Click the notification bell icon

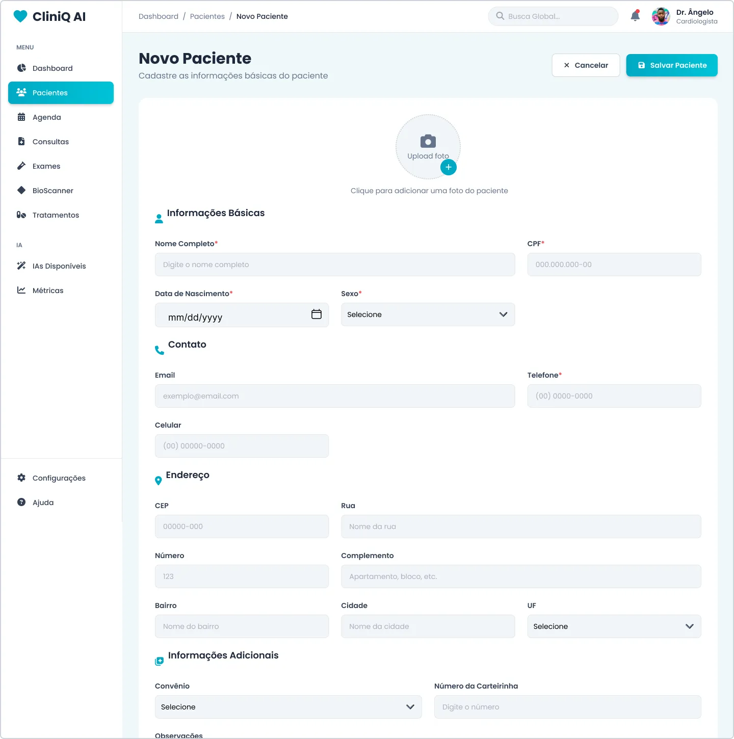(x=635, y=16)
